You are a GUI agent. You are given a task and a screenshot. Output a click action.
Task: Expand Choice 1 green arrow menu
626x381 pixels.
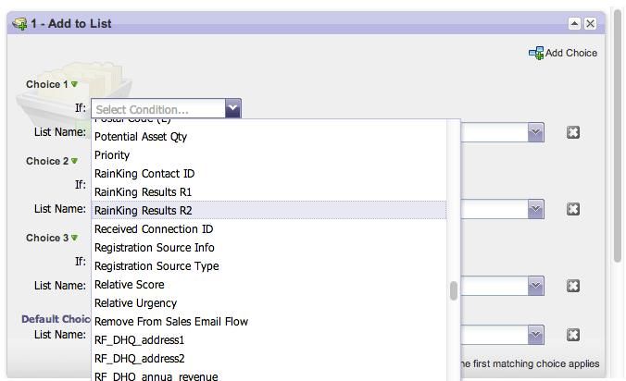pyautogui.click(x=74, y=84)
